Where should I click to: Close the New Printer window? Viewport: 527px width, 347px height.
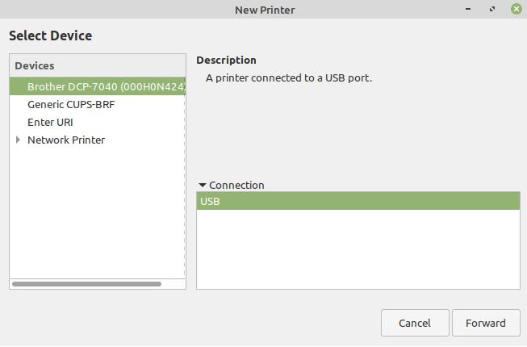tap(516, 10)
